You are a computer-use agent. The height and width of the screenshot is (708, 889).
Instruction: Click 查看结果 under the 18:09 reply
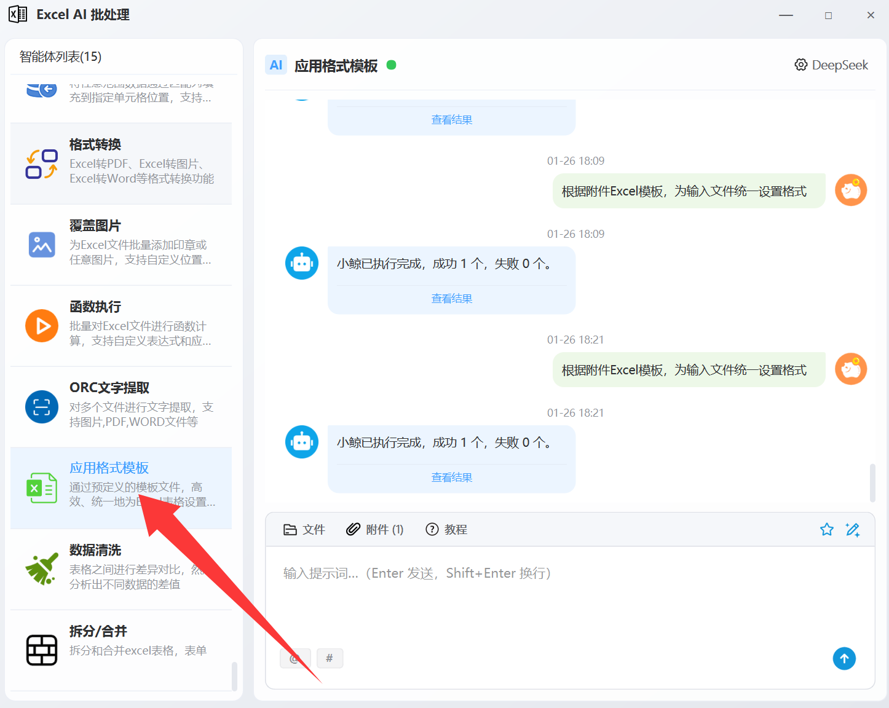coord(452,299)
